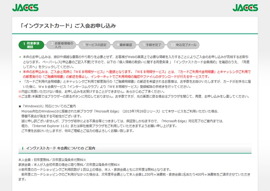Click the line starting 家族会員：本人が入会初年度の場合
This screenshot has width=270, height=191.
69,165
